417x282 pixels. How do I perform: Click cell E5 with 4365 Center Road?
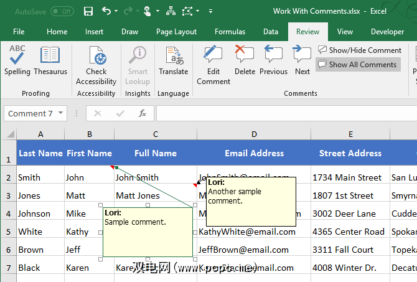click(349, 232)
